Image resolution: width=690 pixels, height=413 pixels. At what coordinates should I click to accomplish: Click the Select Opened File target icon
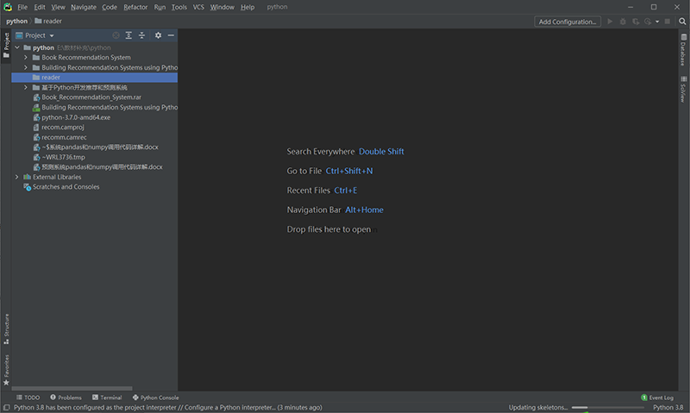point(116,35)
